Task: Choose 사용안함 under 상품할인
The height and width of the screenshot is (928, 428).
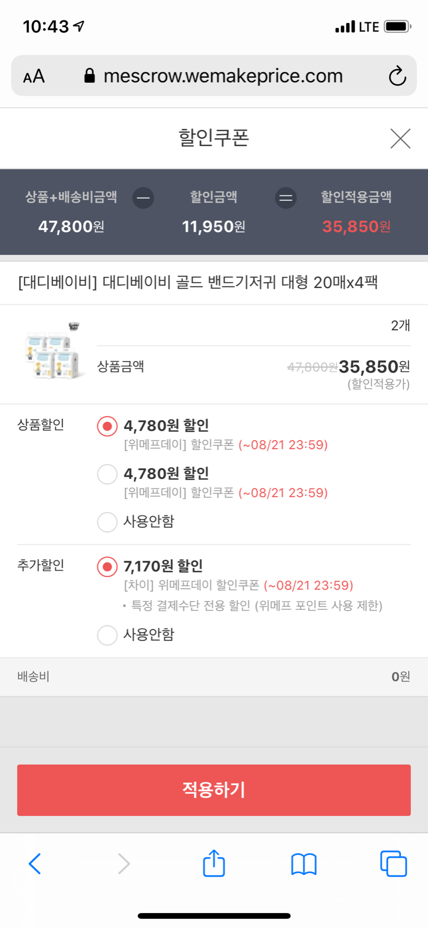Action: (x=108, y=522)
